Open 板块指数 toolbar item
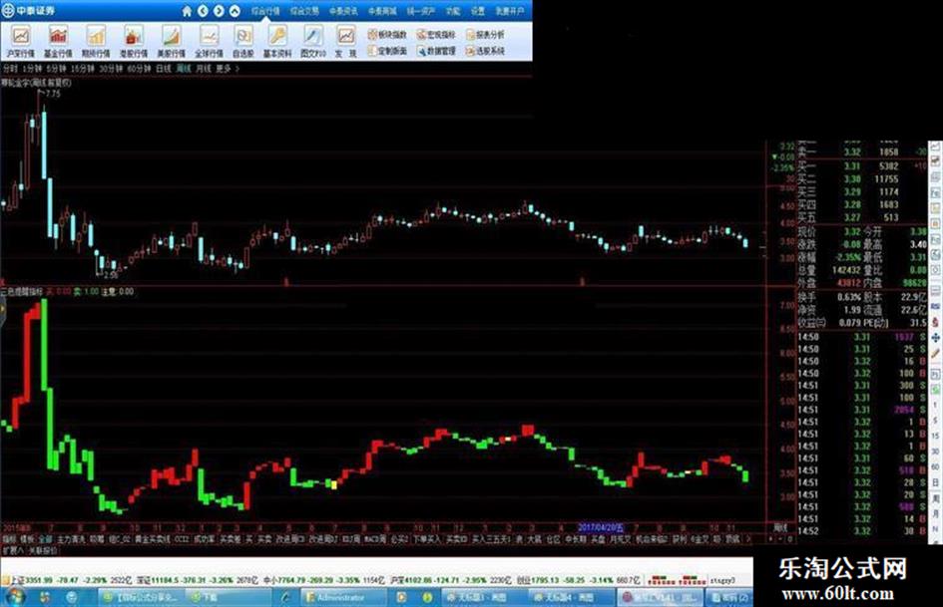Image resolution: width=943 pixels, height=607 pixels. click(387, 35)
